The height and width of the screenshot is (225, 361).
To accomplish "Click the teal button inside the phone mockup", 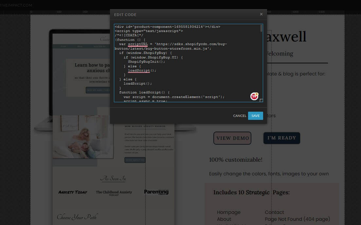I will point(135,160).
